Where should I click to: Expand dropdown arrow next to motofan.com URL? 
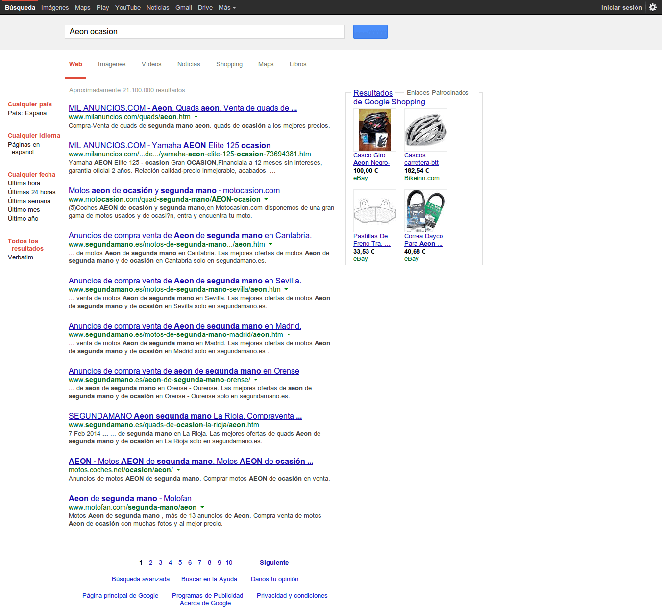click(x=202, y=507)
